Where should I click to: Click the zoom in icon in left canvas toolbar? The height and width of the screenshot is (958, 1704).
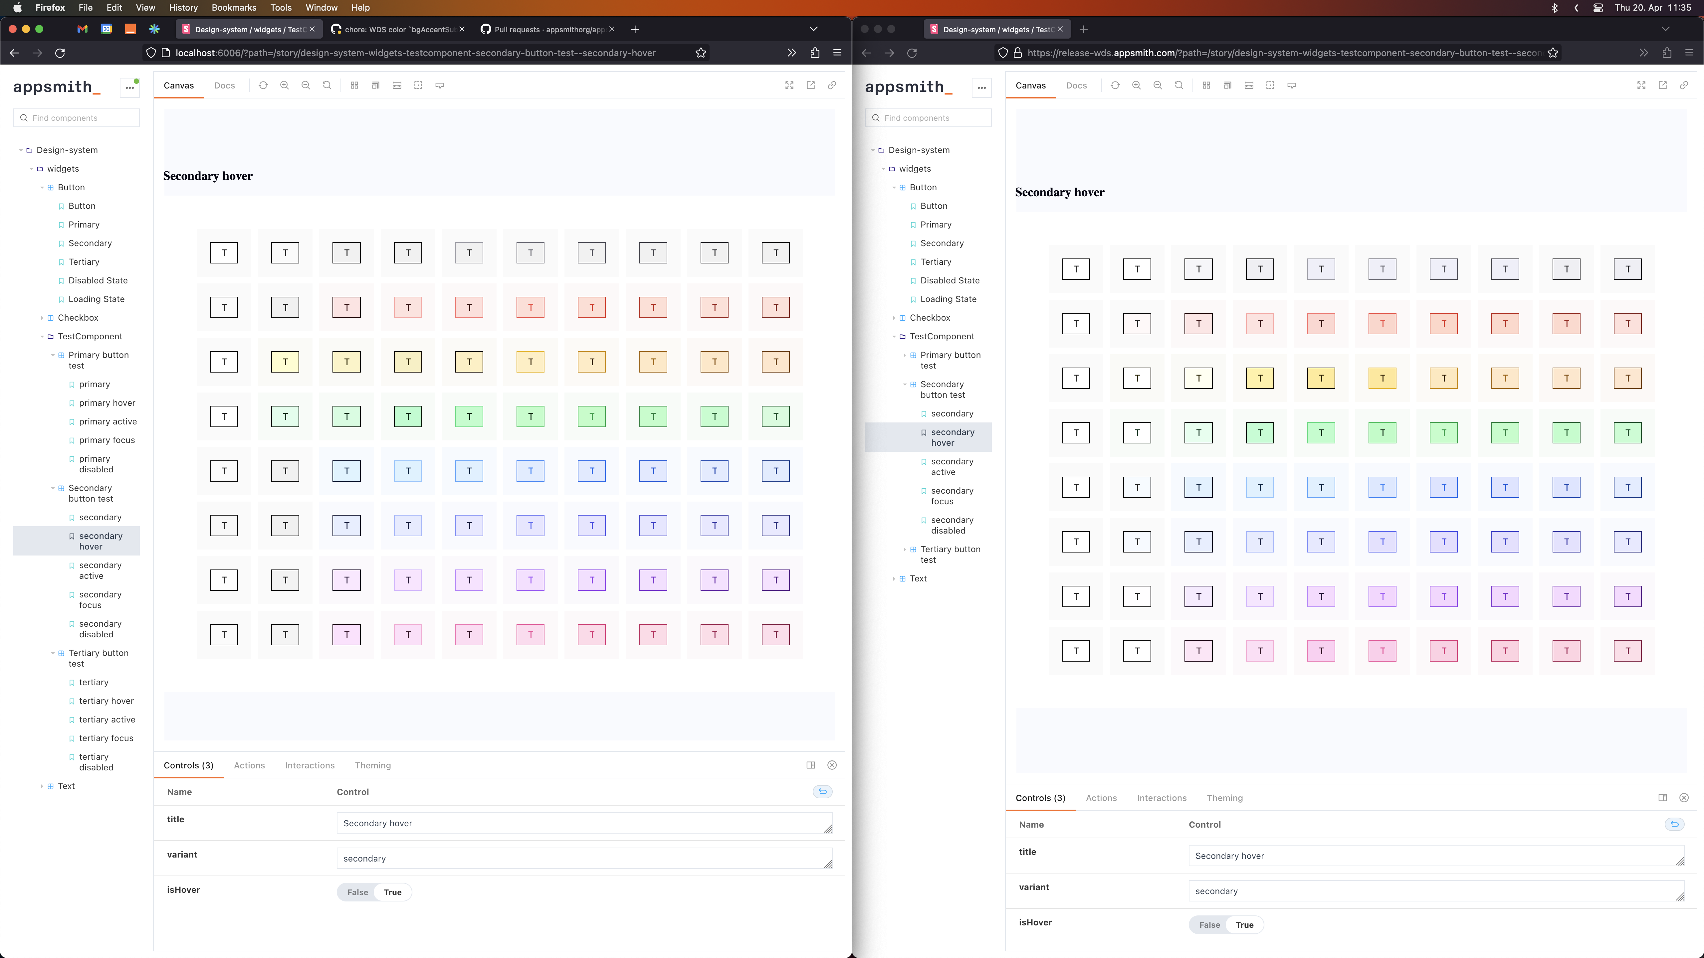click(x=285, y=85)
